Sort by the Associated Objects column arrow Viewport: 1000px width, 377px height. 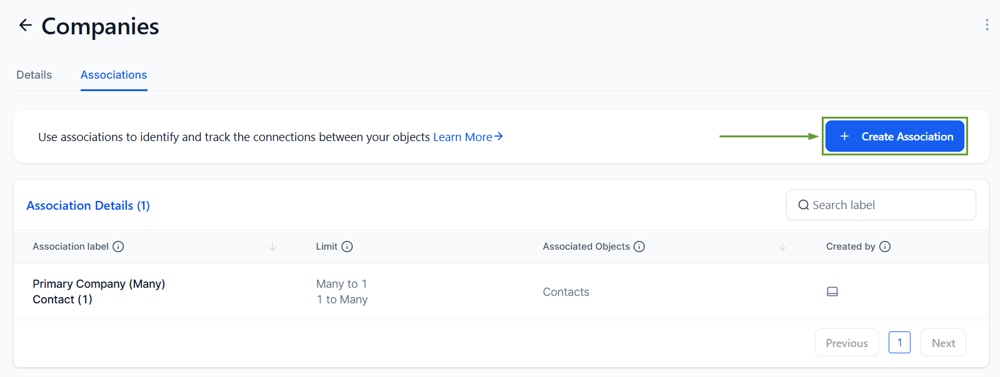point(782,247)
